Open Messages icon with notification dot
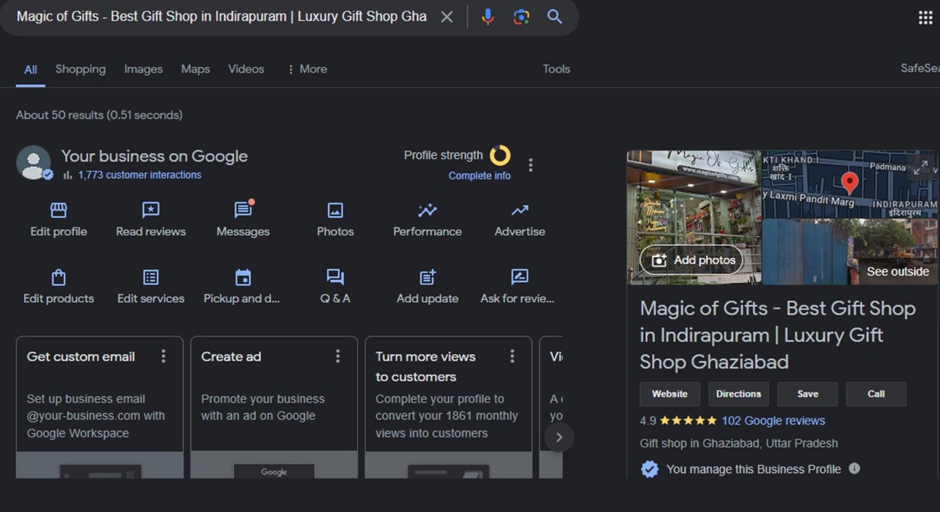940x512 pixels. [243, 210]
